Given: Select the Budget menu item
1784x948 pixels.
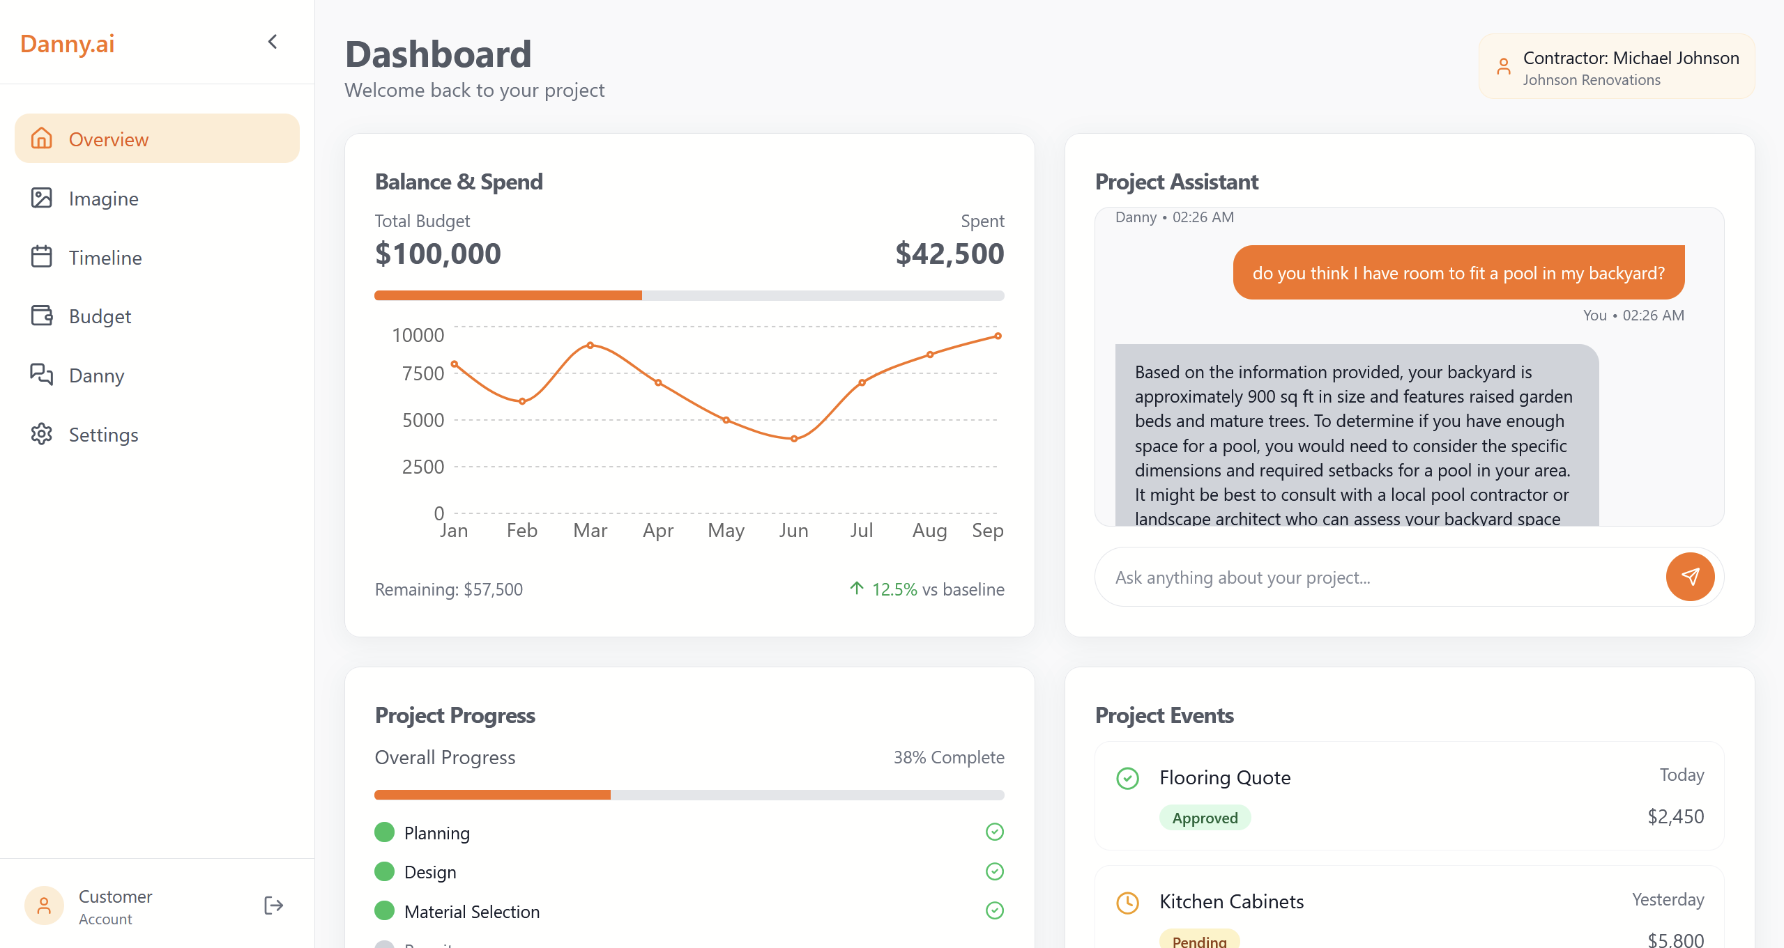Looking at the screenshot, I should [x=100, y=316].
